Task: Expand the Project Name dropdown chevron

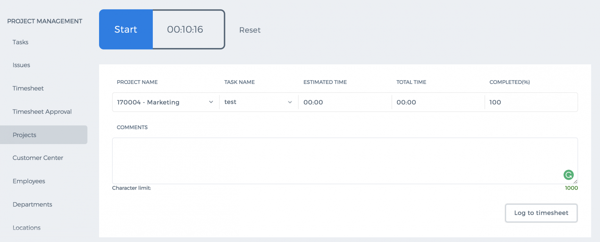Action: click(x=211, y=102)
